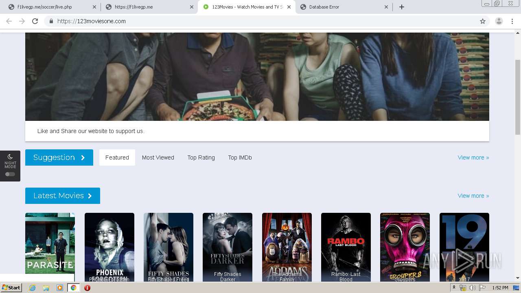This screenshot has height=293, width=521.
Task: Click the 1:52 PM system clock
Action: pos(500,288)
